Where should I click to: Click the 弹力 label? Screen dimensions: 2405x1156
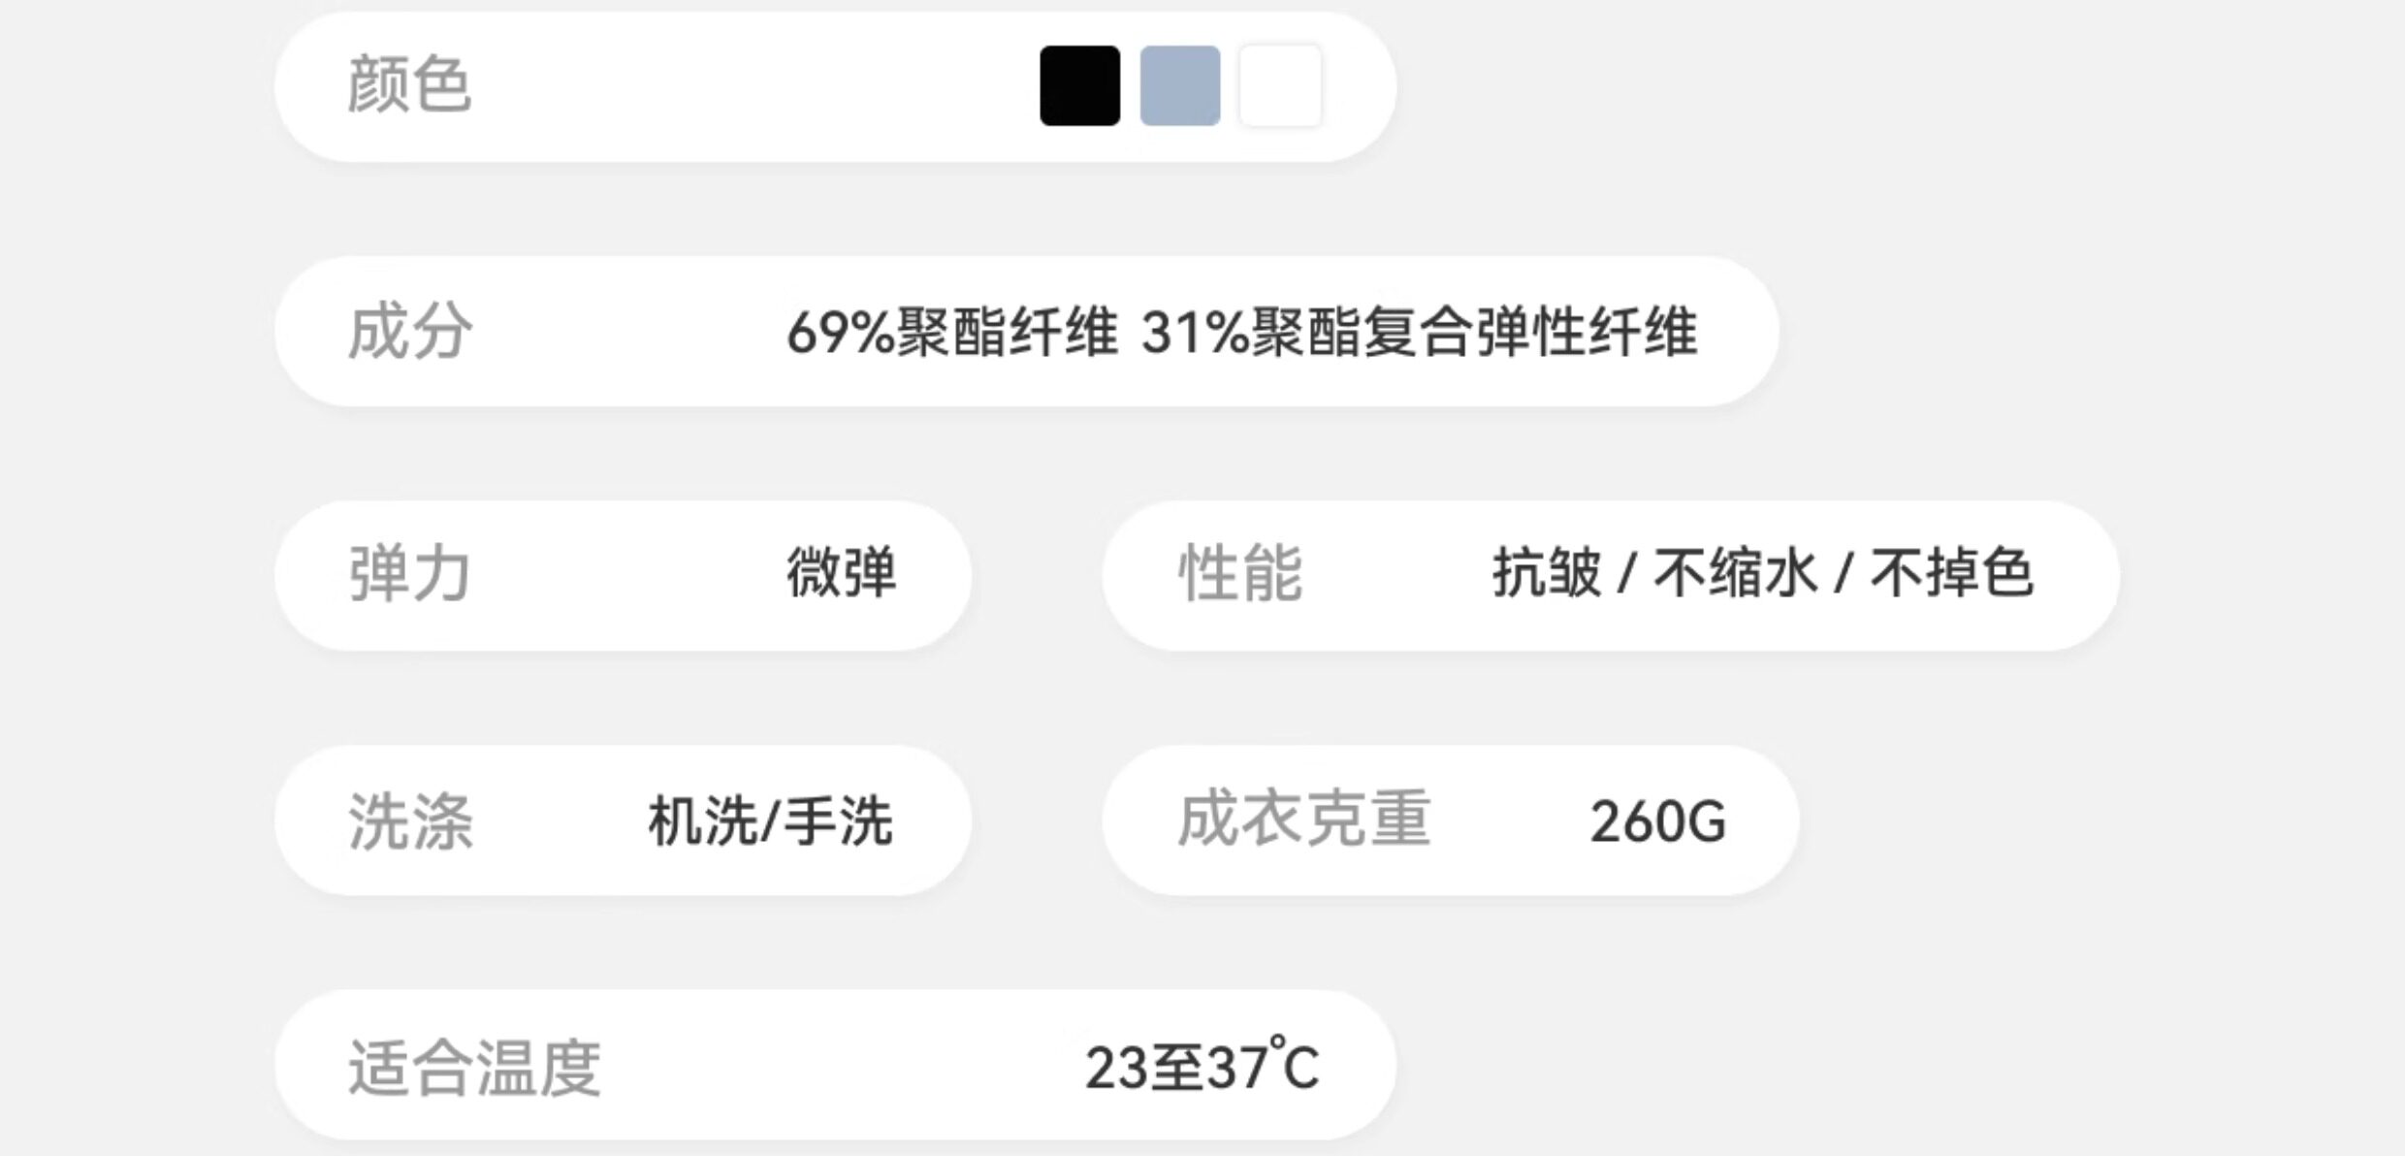tap(409, 574)
